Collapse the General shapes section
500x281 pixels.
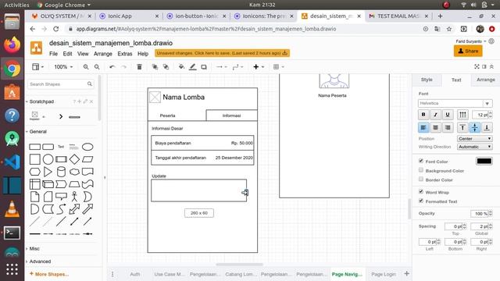click(37, 132)
